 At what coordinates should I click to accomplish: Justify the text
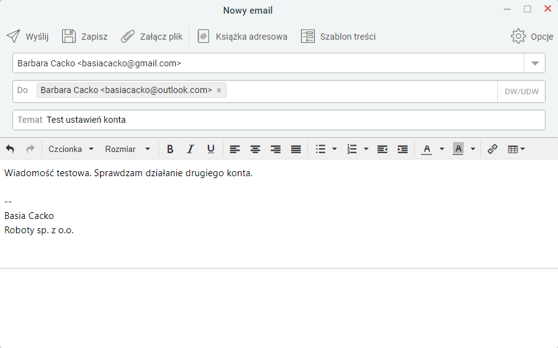[x=295, y=149]
